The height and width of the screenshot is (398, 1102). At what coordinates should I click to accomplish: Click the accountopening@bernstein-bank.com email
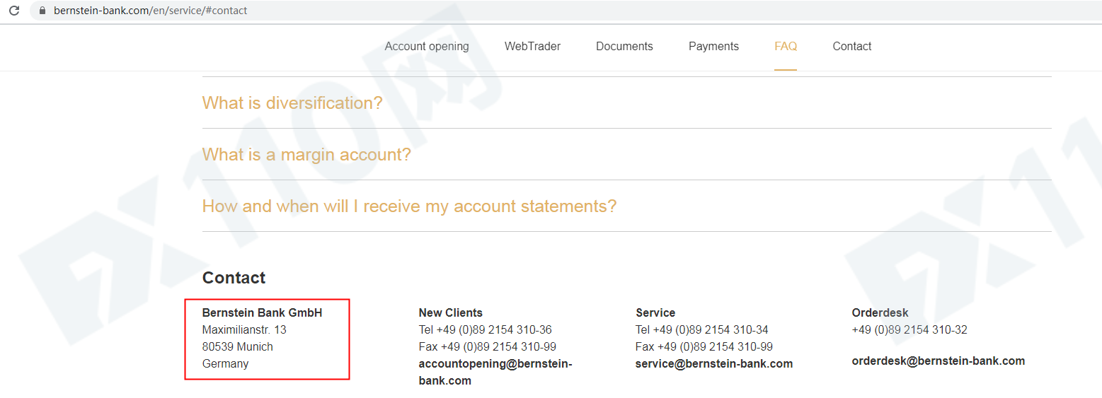coord(495,372)
